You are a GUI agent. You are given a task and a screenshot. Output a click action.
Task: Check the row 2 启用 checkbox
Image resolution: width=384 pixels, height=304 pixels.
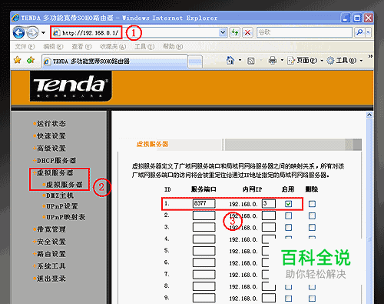pos(289,215)
